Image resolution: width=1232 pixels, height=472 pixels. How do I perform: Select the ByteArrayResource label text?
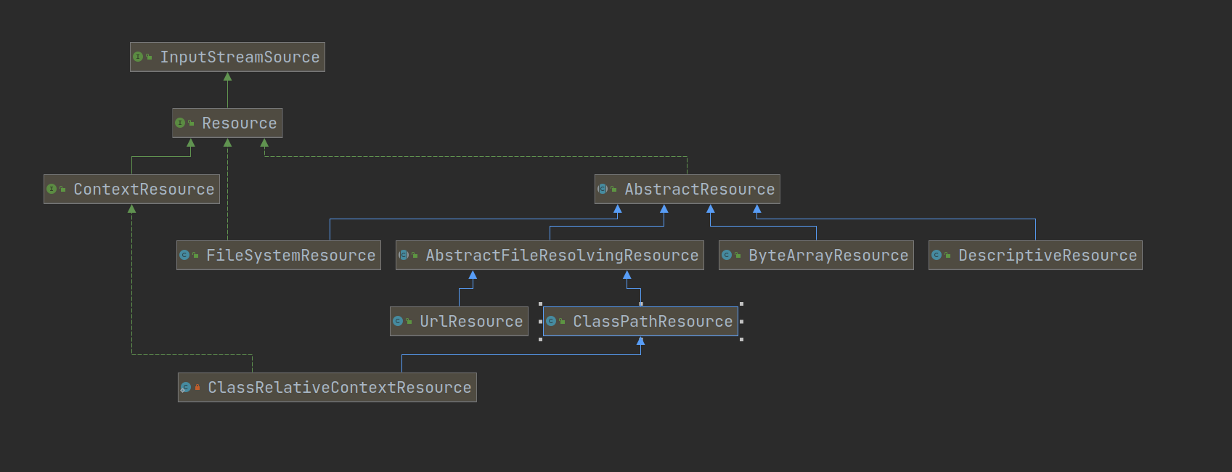pos(828,256)
